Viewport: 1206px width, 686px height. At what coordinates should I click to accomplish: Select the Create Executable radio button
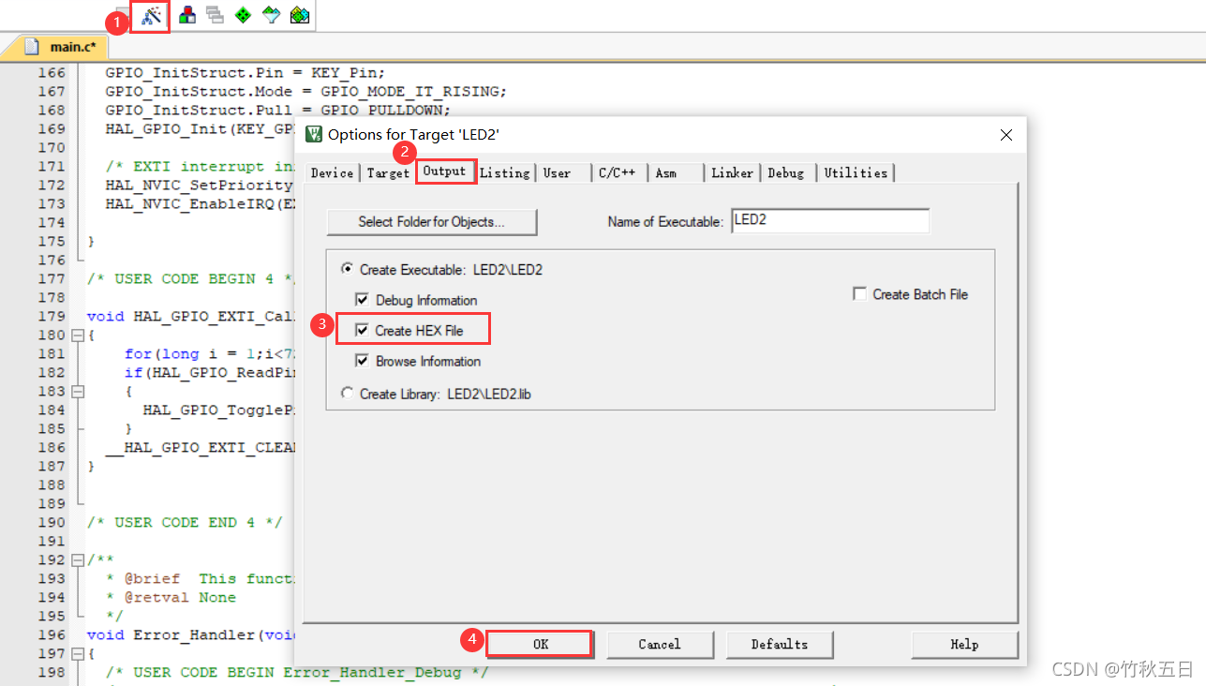[348, 270]
